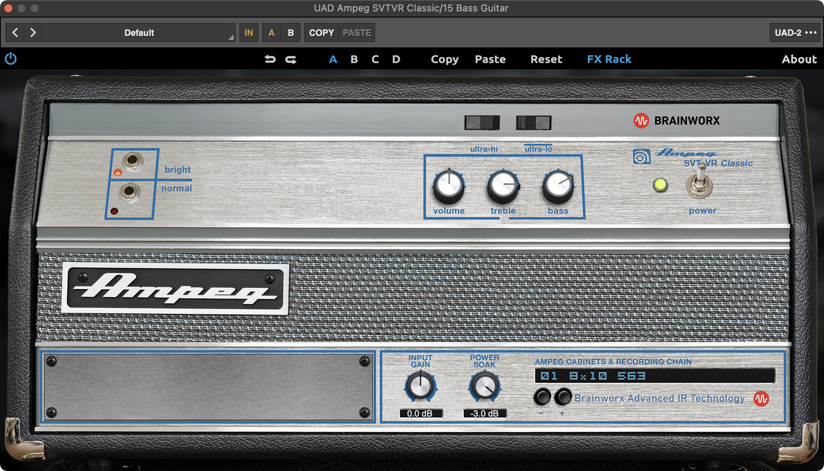Flip the amp power toggle switch
The image size is (824, 471).
(700, 182)
